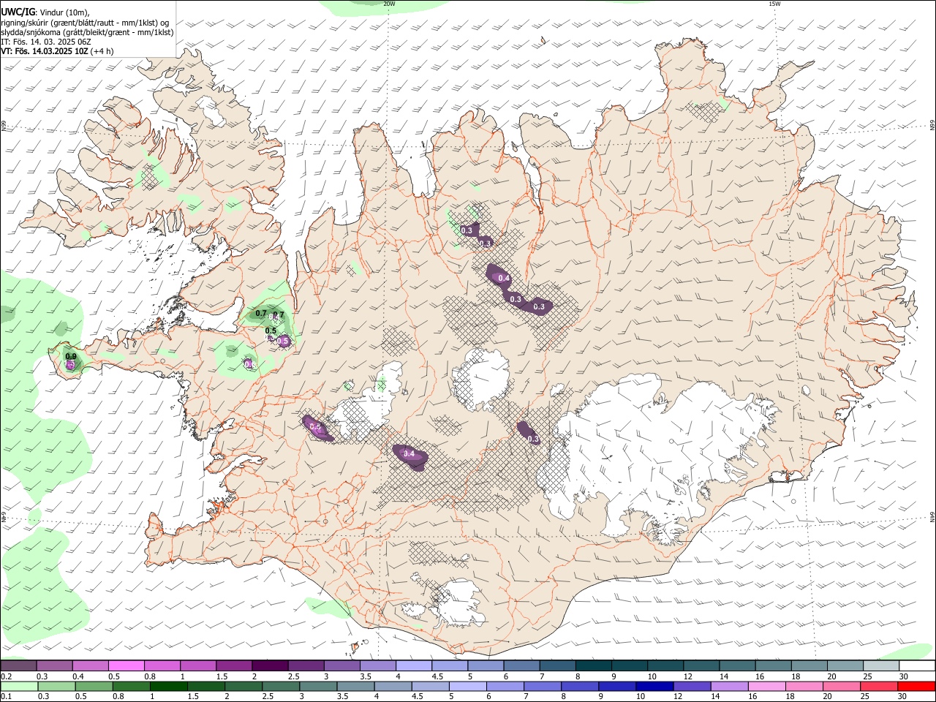Select the initial time line 'IT: Fös. 14. 03. 2025 06Z'
Screen dimensions: 936x702
point(46,42)
